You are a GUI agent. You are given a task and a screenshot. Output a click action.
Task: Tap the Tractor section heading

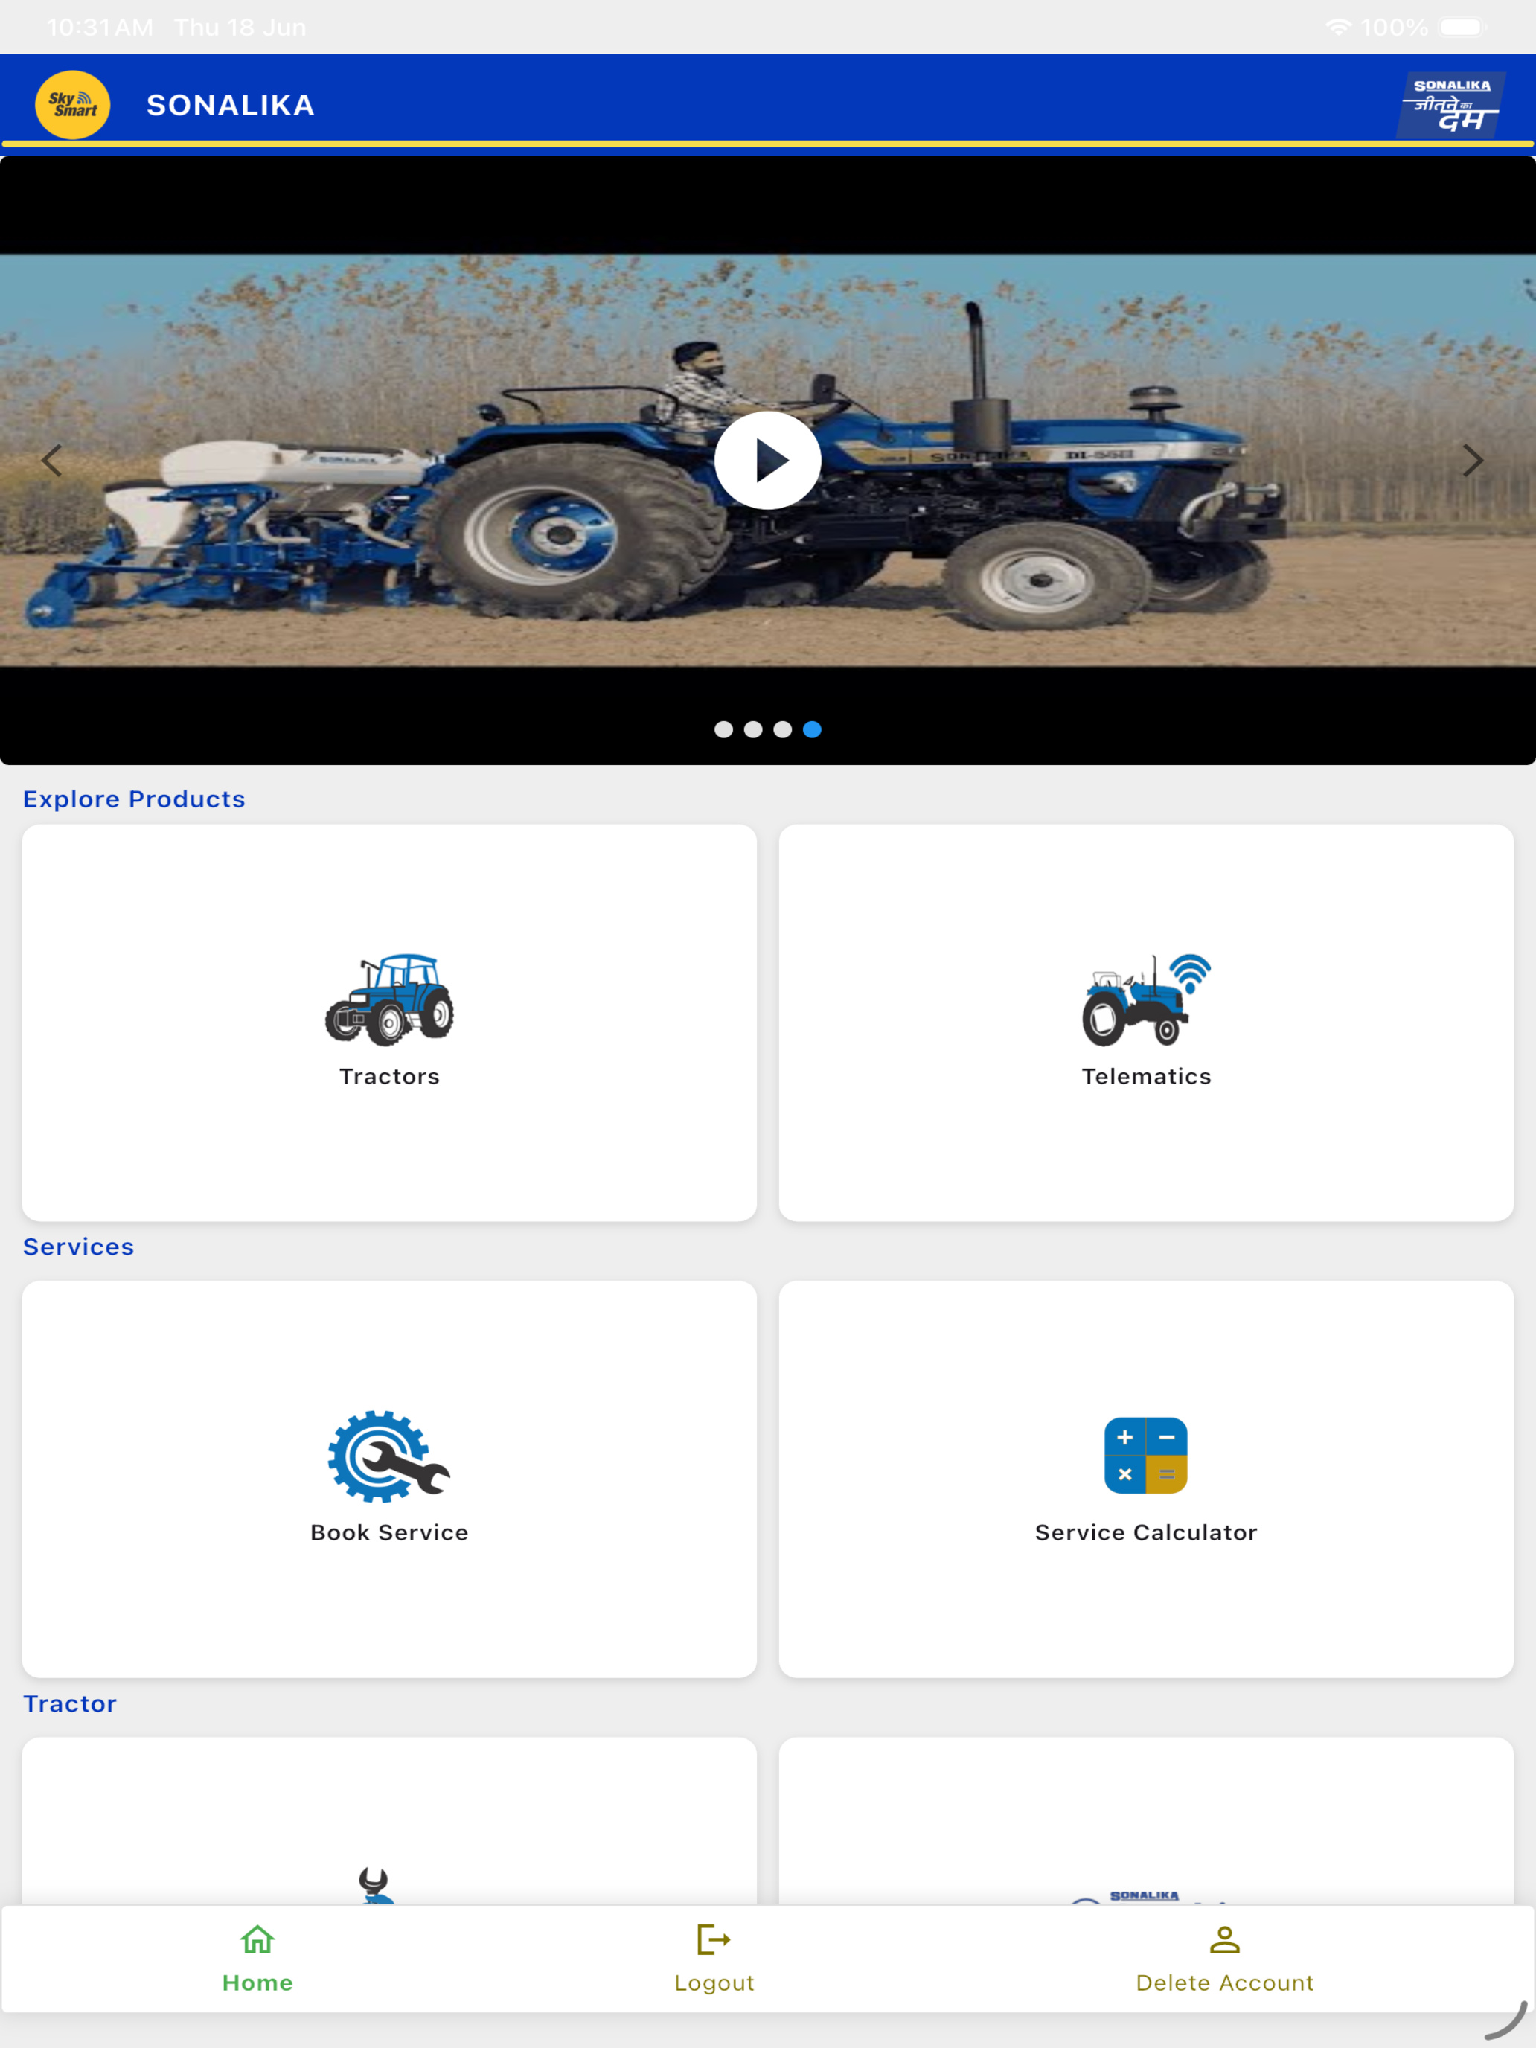click(x=71, y=1703)
